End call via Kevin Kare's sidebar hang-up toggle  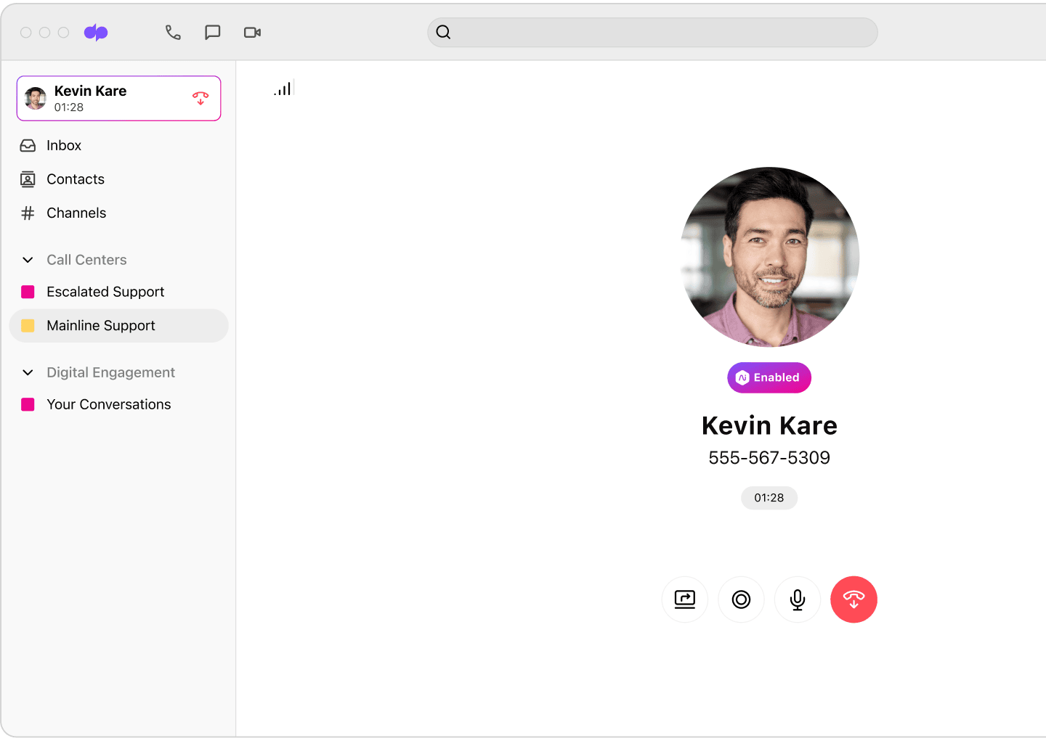(200, 98)
